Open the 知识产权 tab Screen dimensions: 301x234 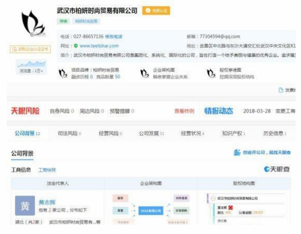coord(233,133)
